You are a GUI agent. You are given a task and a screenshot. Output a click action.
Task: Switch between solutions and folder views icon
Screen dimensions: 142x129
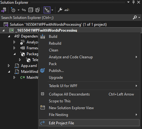click(4, 10)
